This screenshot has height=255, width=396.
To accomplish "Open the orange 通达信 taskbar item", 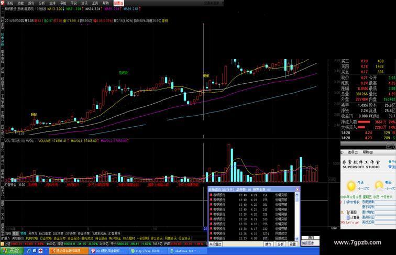I will 69,251.
